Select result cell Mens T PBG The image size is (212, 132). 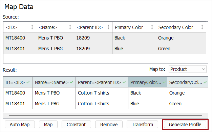point(54,104)
